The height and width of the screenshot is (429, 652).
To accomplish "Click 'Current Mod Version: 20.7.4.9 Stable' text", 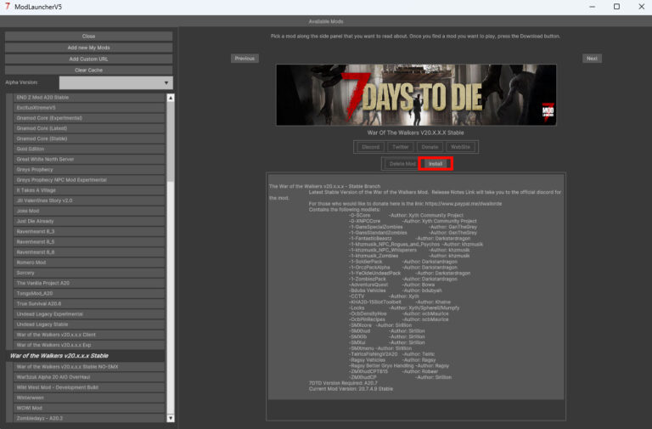I will [x=351, y=388].
